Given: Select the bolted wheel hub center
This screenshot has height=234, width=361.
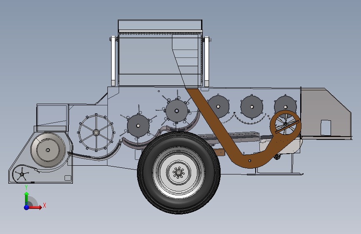Looking at the screenshot, I should pos(179,172).
